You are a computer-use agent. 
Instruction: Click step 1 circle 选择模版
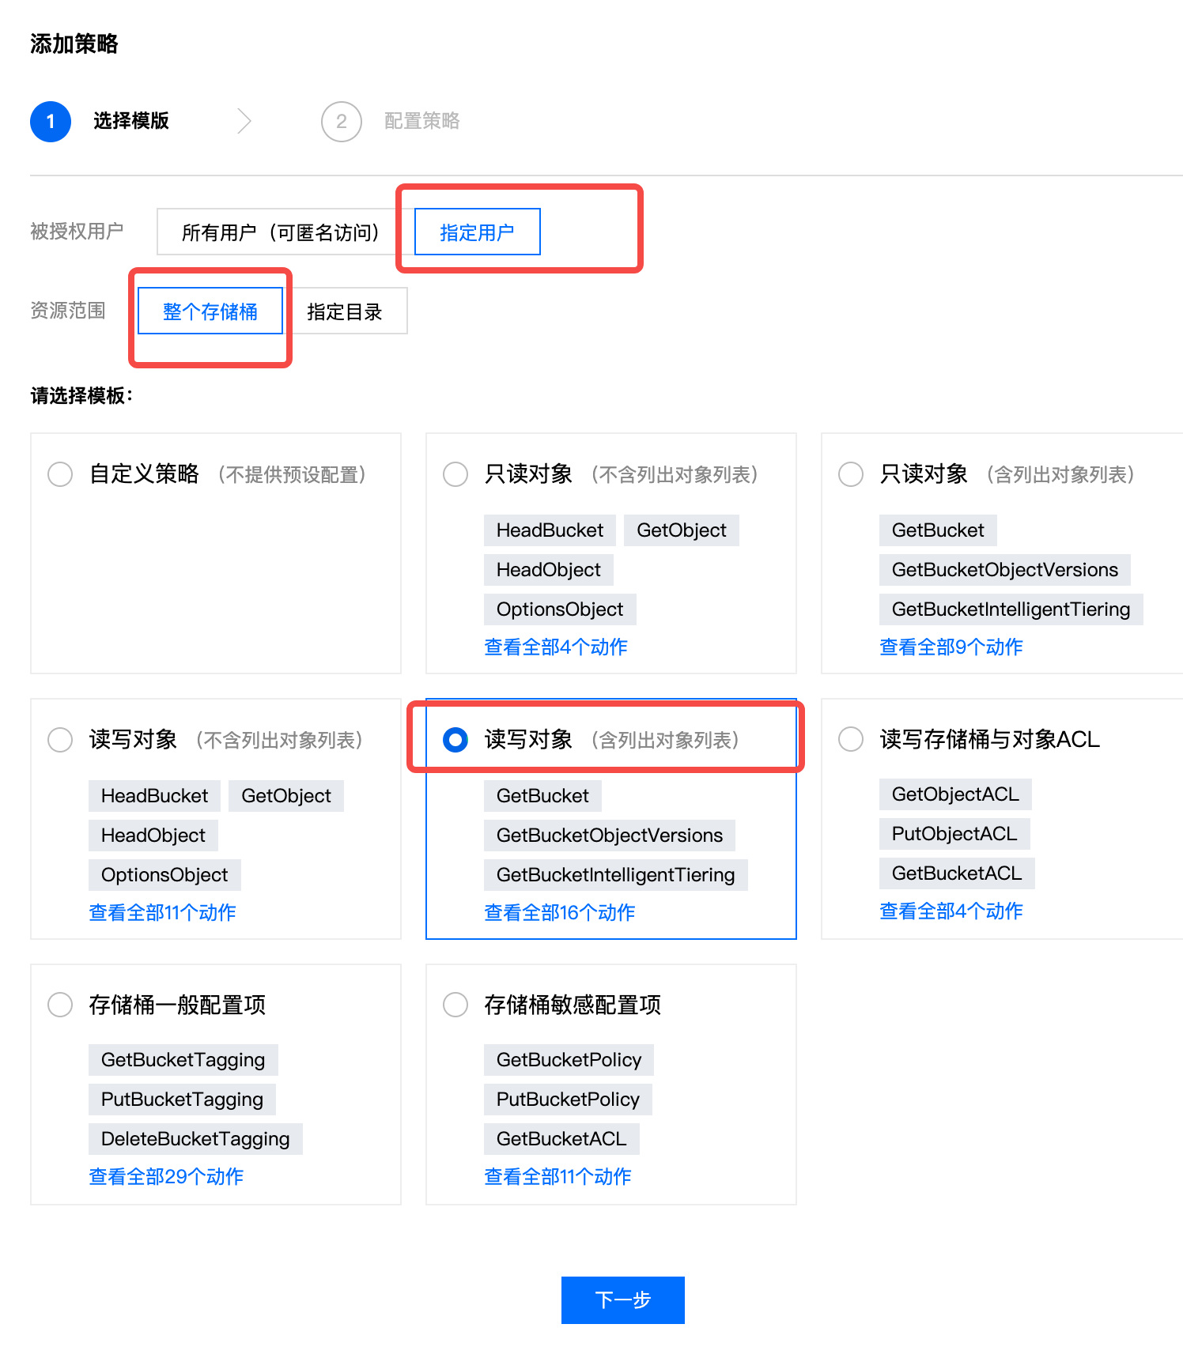coord(51,122)
